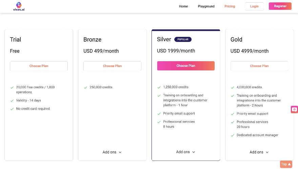Open the Playground page
The image size is (298, 169).
coord(206,6)
